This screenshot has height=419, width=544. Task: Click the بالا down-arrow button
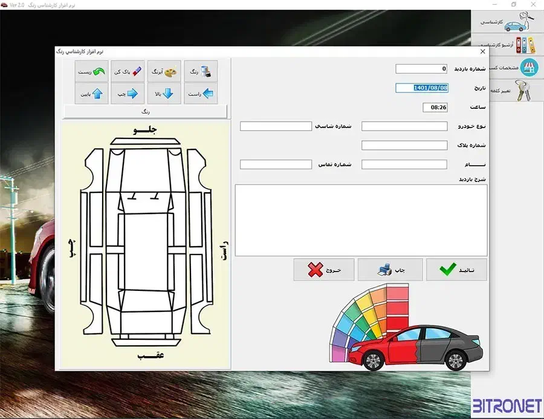164,94
